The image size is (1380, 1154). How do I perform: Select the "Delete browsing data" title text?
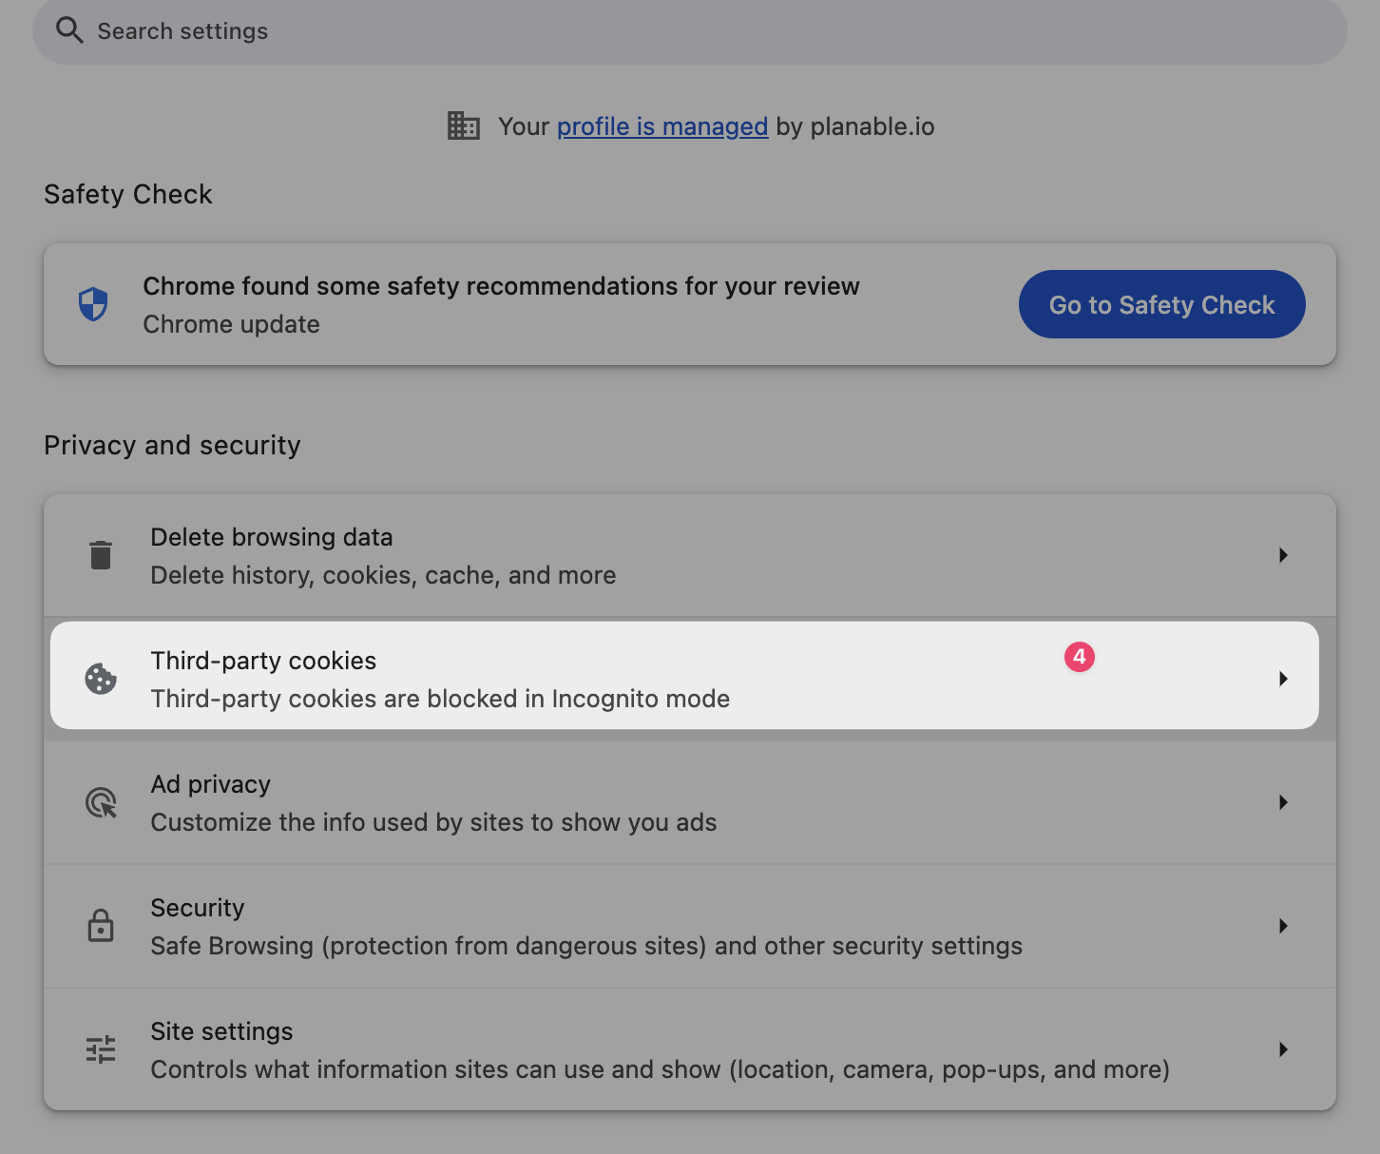(271, 537)
